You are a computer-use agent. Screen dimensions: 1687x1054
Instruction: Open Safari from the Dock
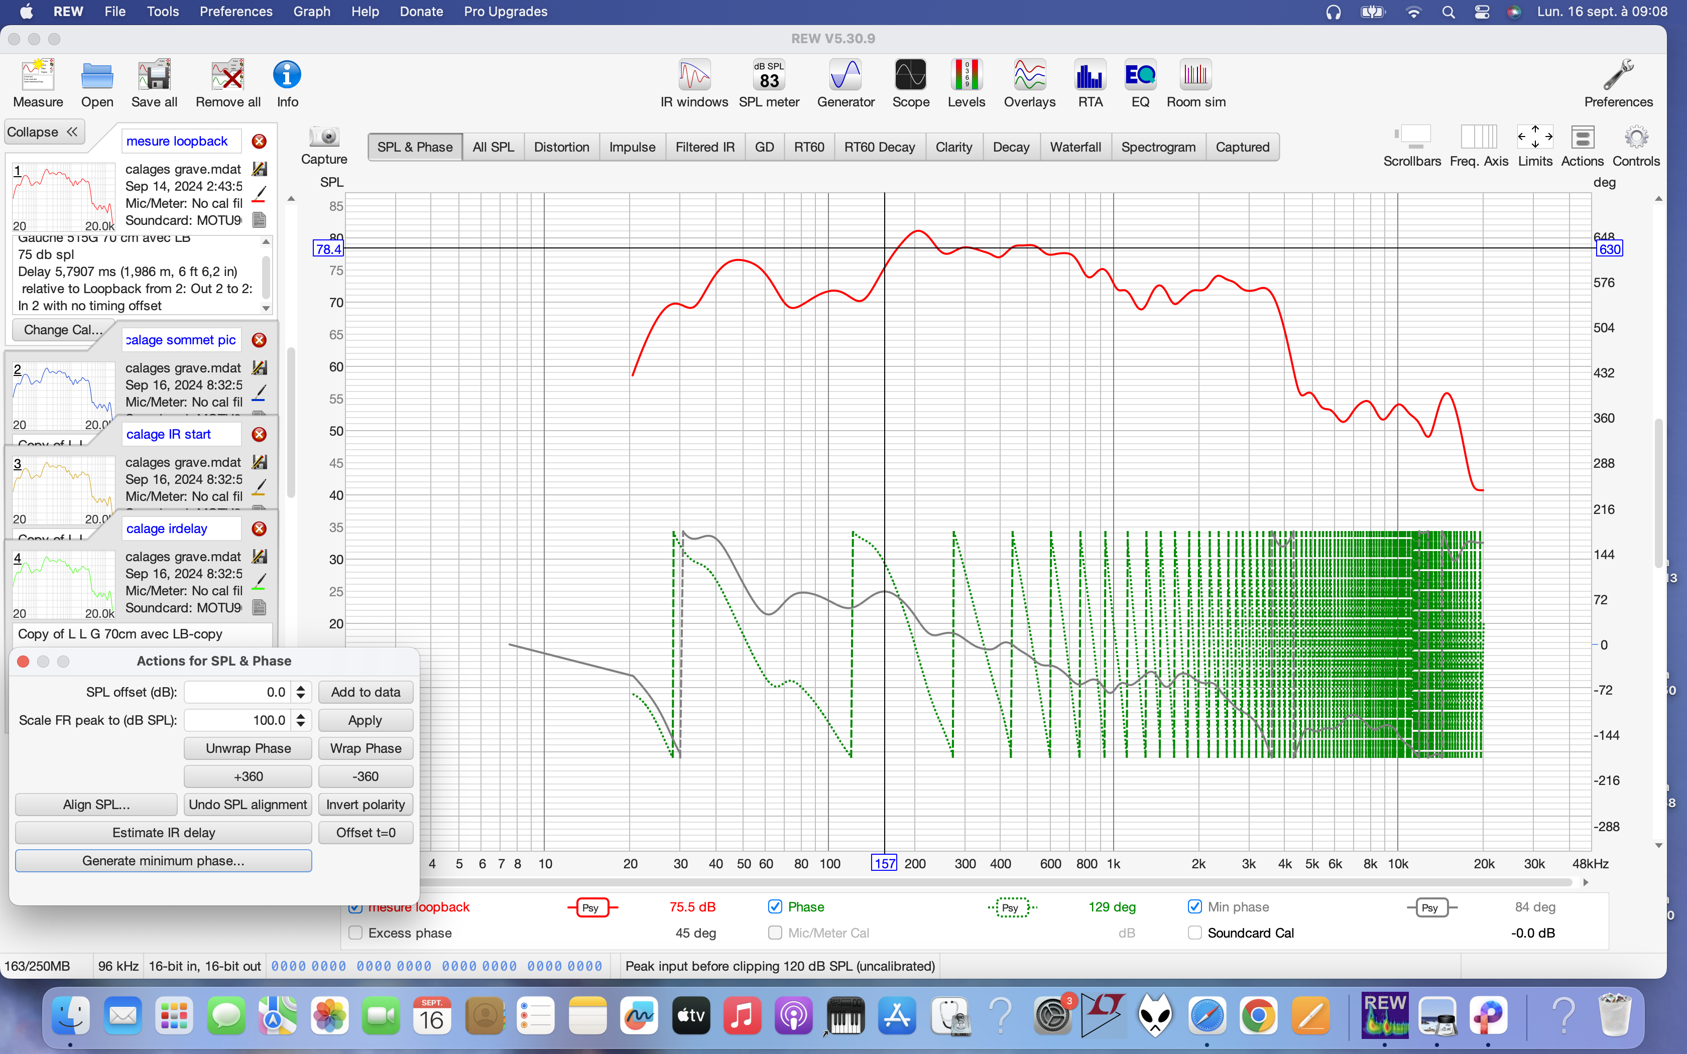1207,1016
